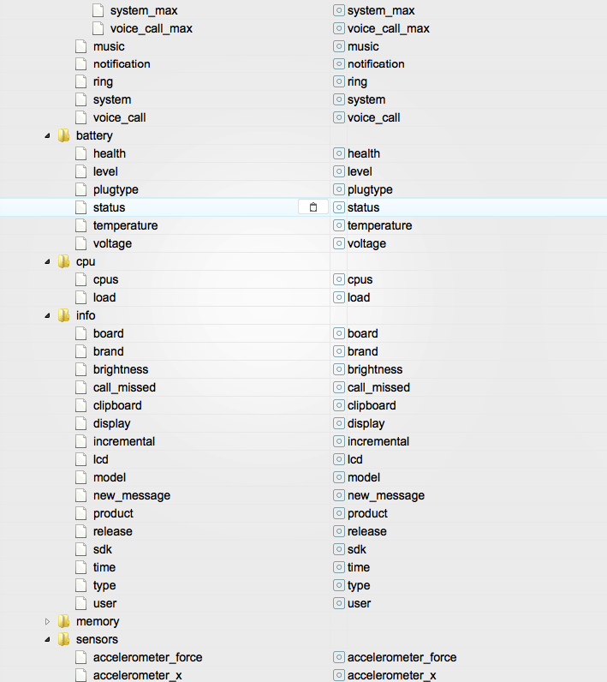
Task: Click the target icon beside right-column display
Action: click(x=339, y=423)
